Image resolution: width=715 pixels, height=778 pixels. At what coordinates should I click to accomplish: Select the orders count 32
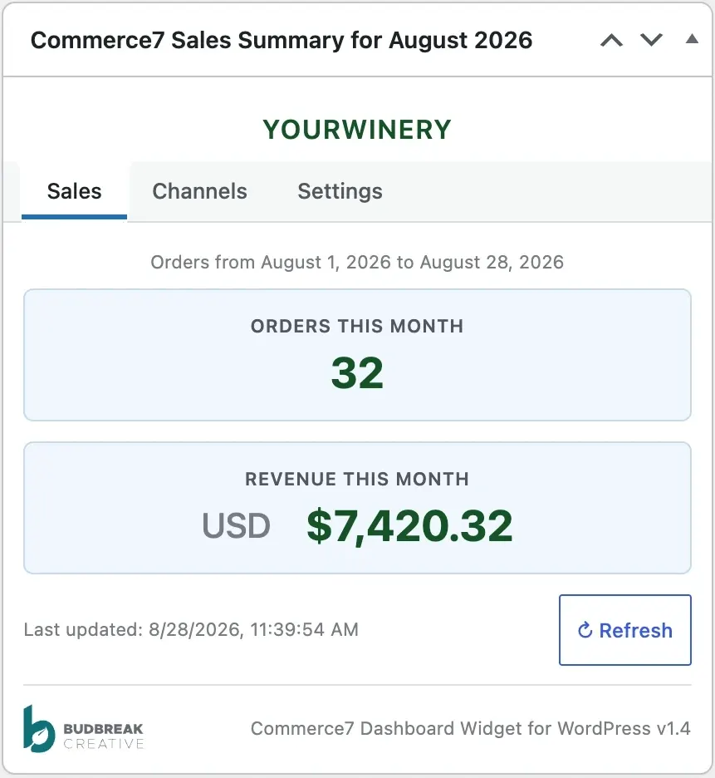(357, 372)
